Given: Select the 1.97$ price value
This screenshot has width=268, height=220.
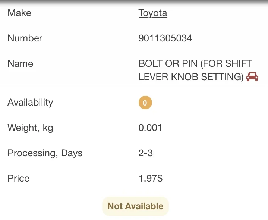Looking at the screenshot, I should pyautogui.click(x=151, y=179).
